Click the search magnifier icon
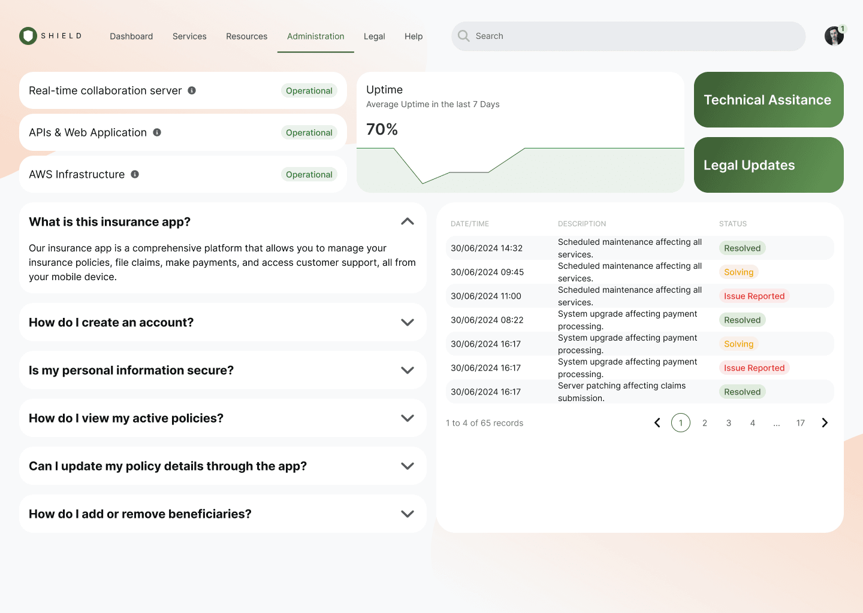Image resolution: width=863 pixels, height=613 pixels. pyautogui.click(x=463, y=36)
